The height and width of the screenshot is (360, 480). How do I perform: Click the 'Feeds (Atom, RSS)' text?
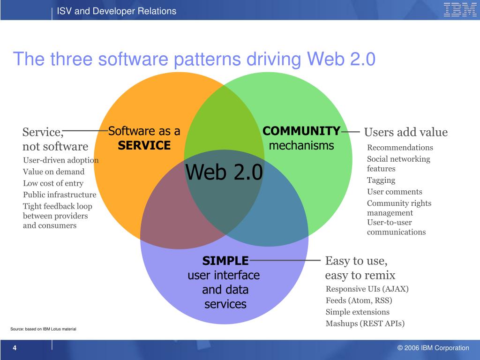click(x=359, y=300)
